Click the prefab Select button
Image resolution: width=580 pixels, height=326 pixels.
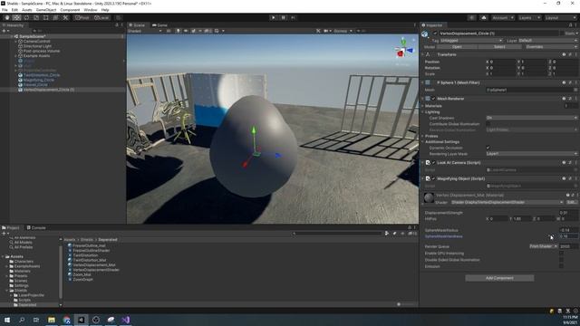click(x=499, y=47)
